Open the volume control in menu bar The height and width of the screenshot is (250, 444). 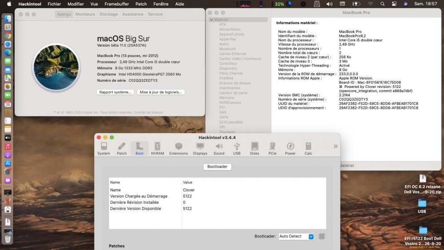click(329, 4)
